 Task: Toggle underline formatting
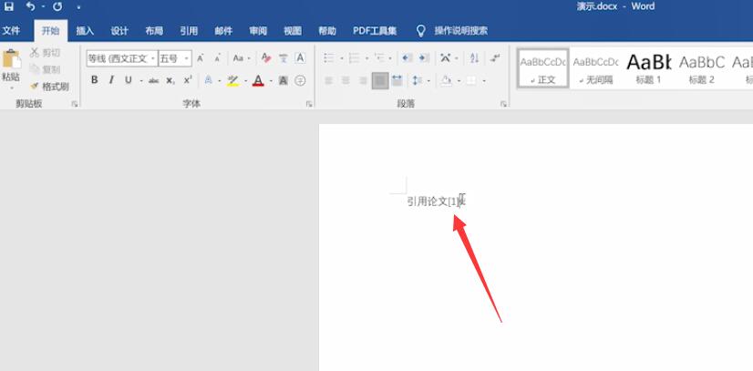point(129,80)
